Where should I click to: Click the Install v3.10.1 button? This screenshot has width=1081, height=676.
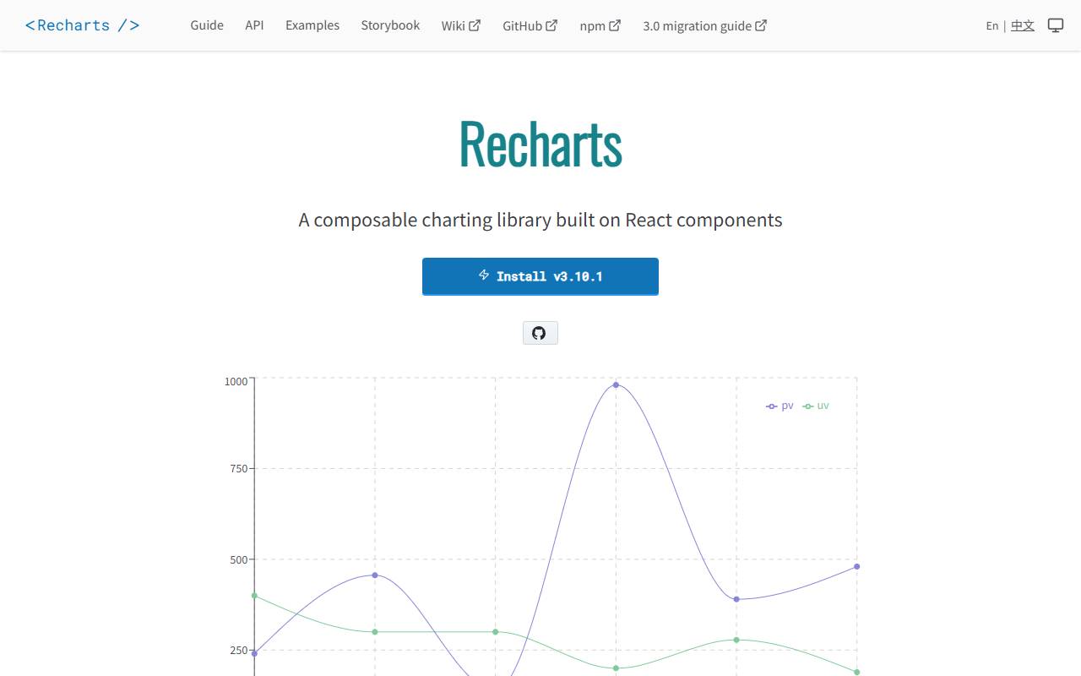pyautogui.click(x=540, y=276)
